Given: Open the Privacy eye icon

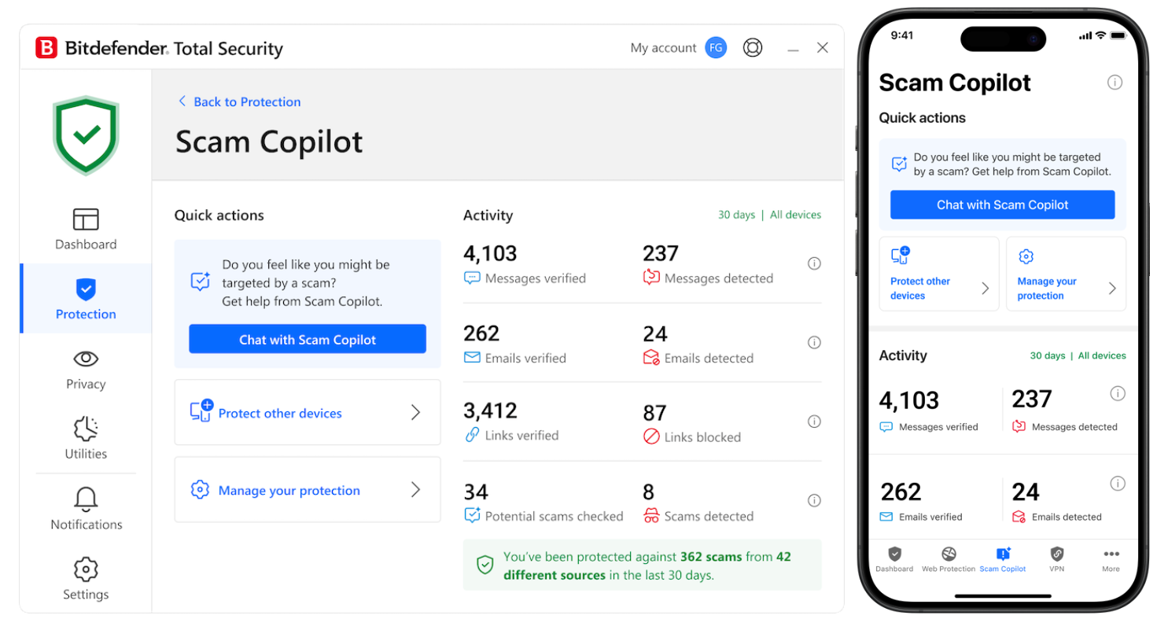Looking at the screenshot, I should click(x=85, y=358).
